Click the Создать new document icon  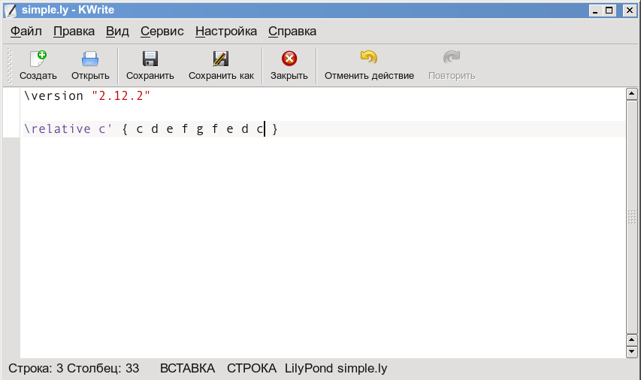click(38, 59)
